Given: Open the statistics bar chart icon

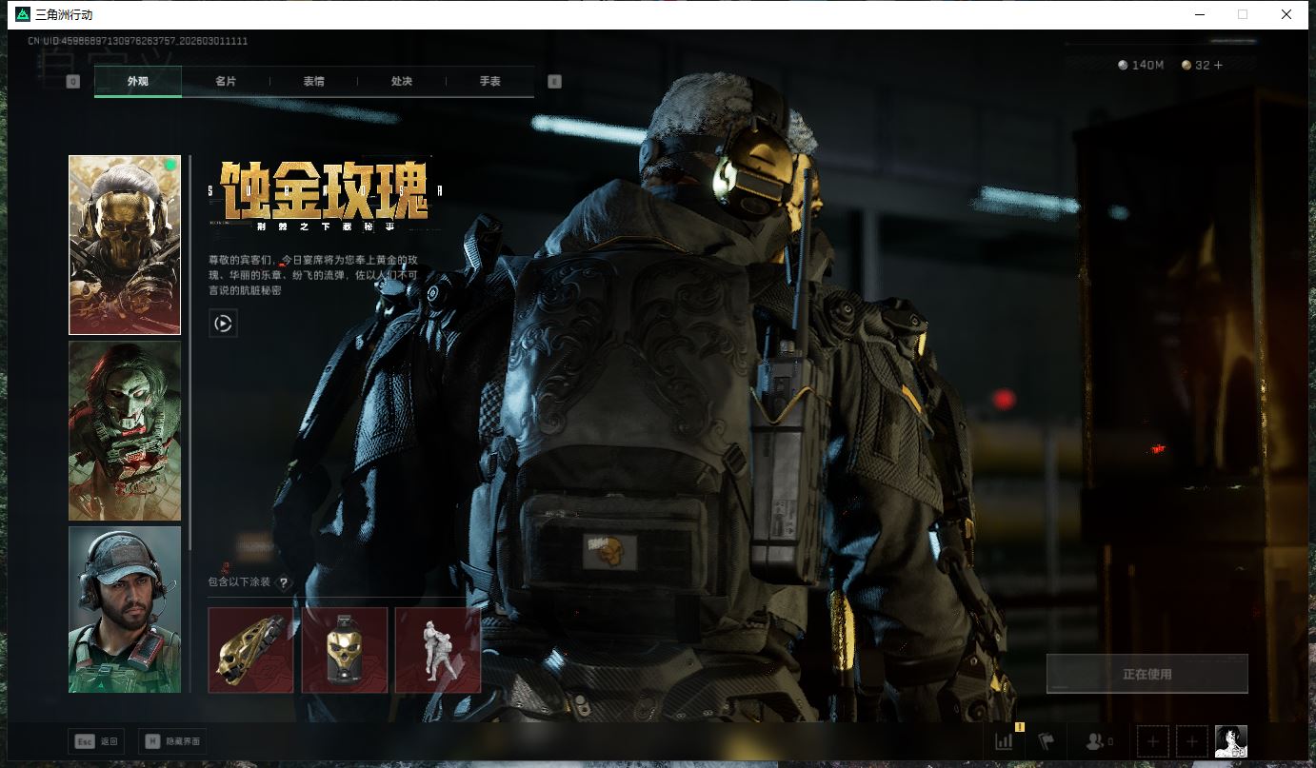Looking at the screenshot, I should point(1004,741).
